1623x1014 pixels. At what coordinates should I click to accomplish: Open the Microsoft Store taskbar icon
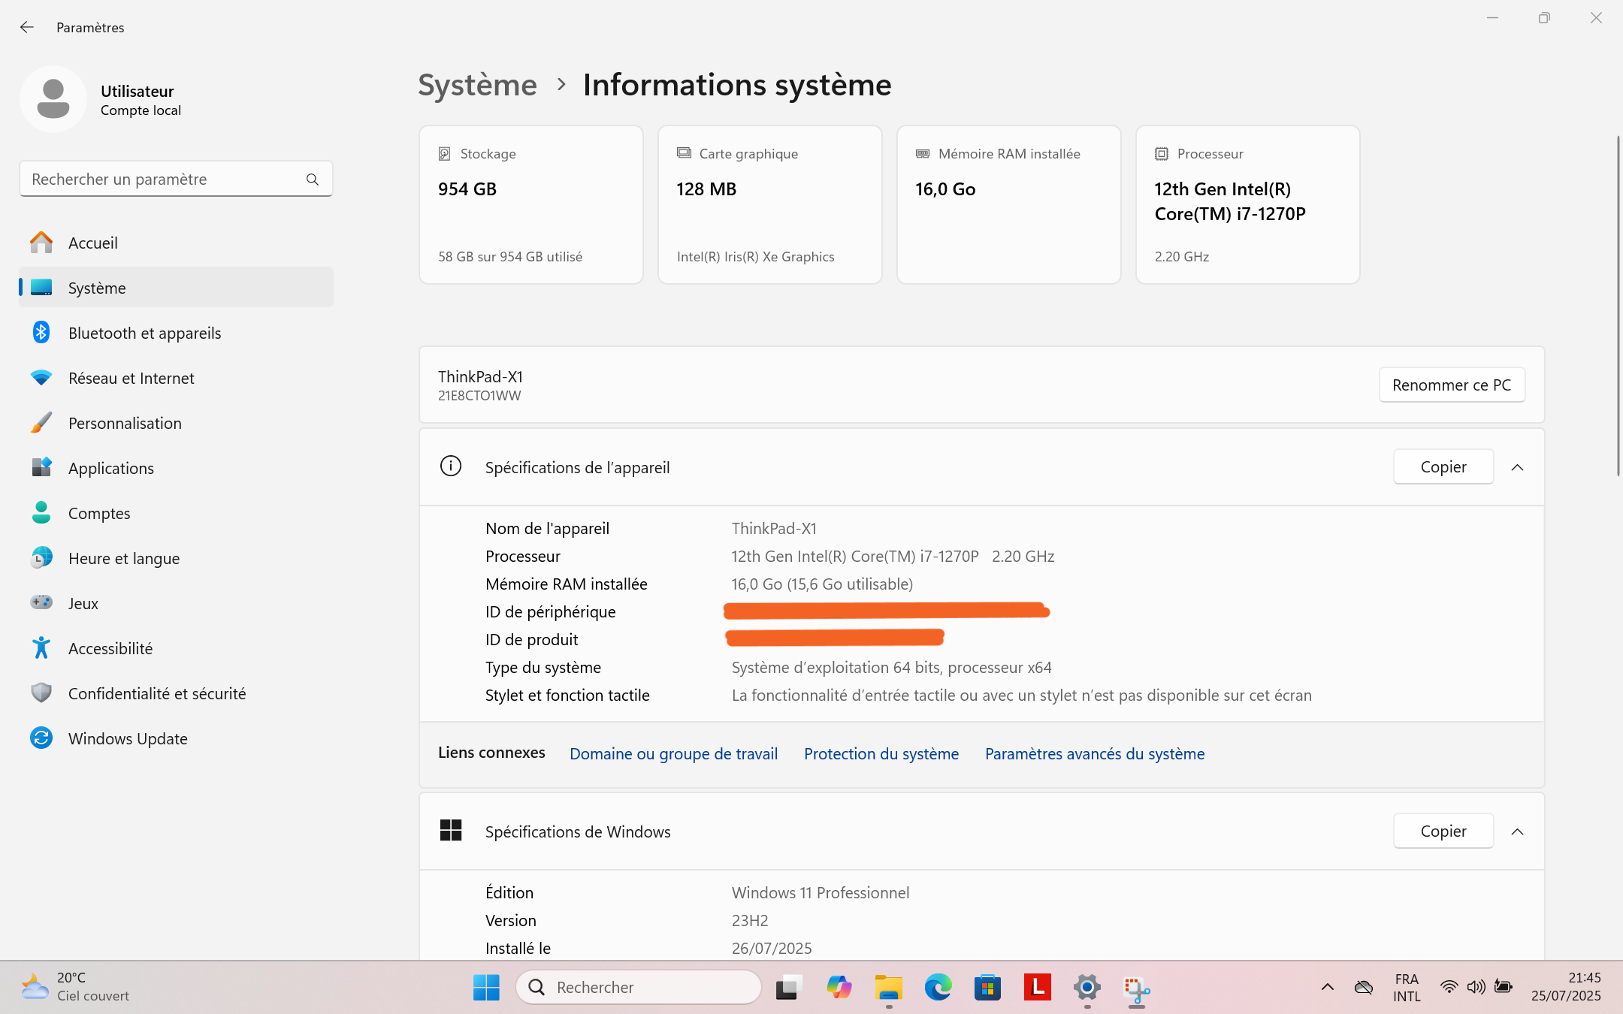pos(987,987)
